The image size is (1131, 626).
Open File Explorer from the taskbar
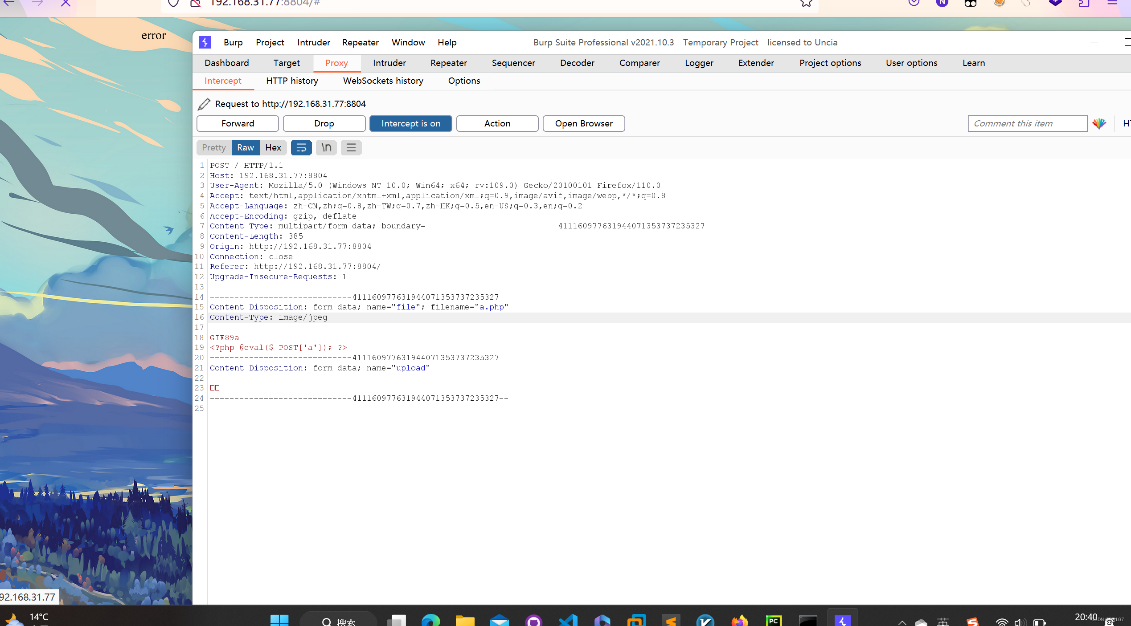(465, 620)
